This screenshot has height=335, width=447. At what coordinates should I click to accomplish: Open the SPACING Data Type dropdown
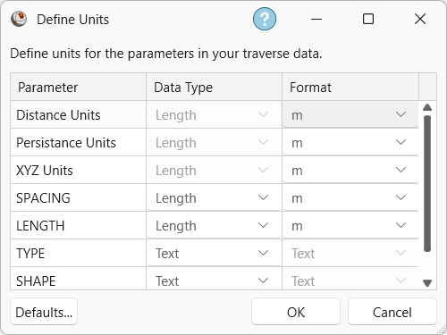214,197
